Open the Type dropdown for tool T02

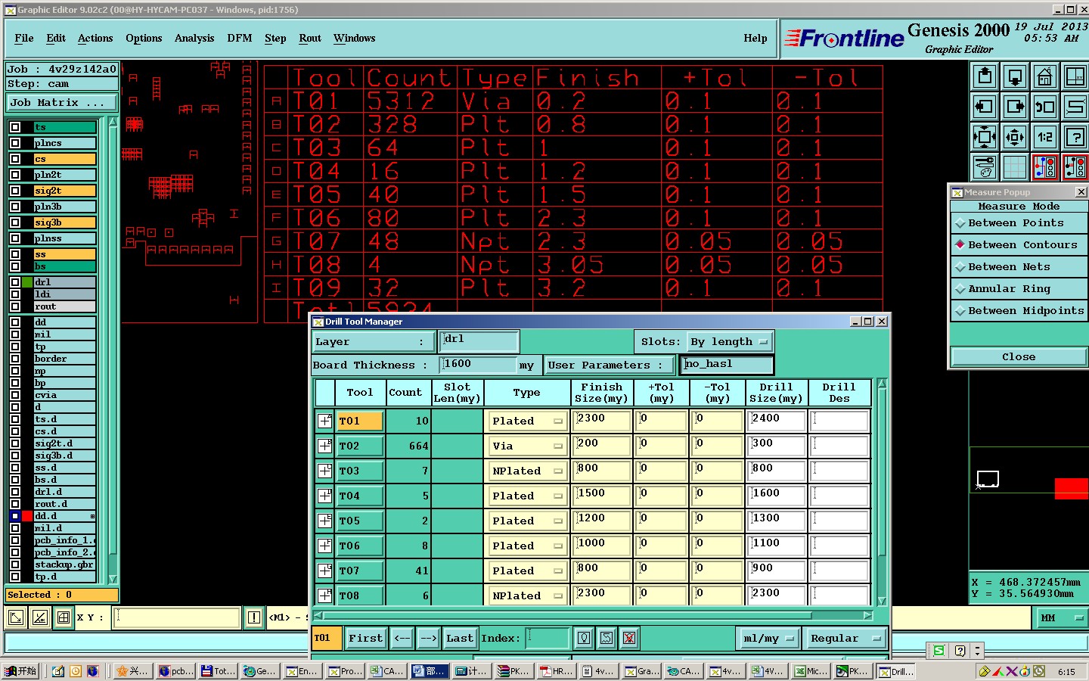pyautogui.click(x=527, y=446)
